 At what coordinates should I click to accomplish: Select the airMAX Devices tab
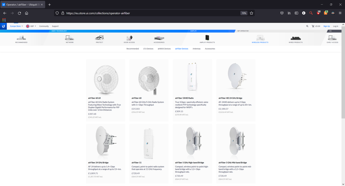[x=164, y=49]
